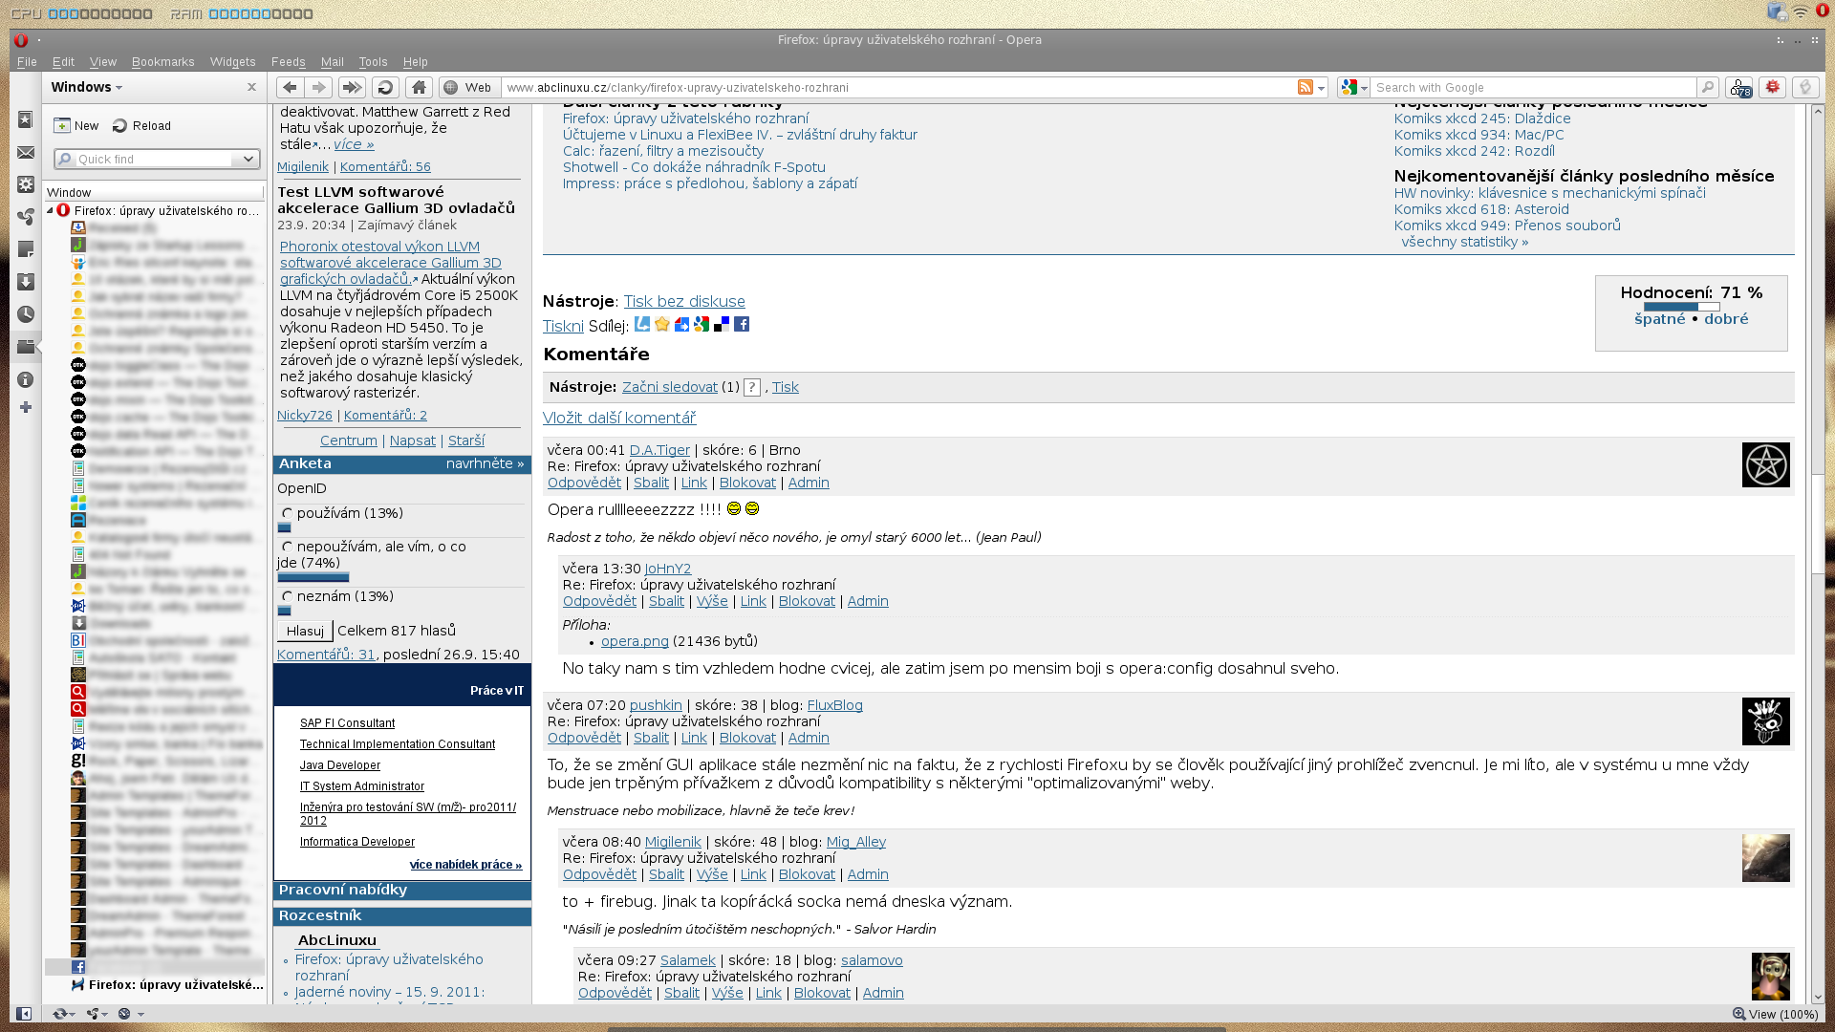The height and width of the screenshot is (1032, 1835).
Task: Open the Widgets gear panel icon
Action: [26, 184]
